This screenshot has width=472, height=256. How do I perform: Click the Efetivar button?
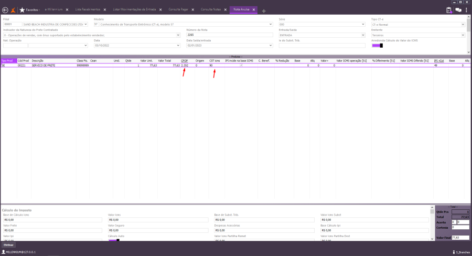[x=8, y=245]
